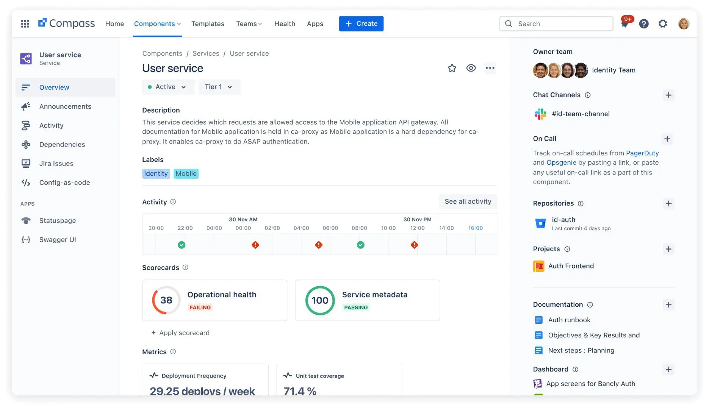Viewport: 709px width, 409px height.
Task: Click the 100 score progress ring
Action: [x=320, y=300]
